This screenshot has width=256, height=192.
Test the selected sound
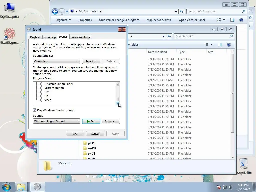tap(91, 121)
